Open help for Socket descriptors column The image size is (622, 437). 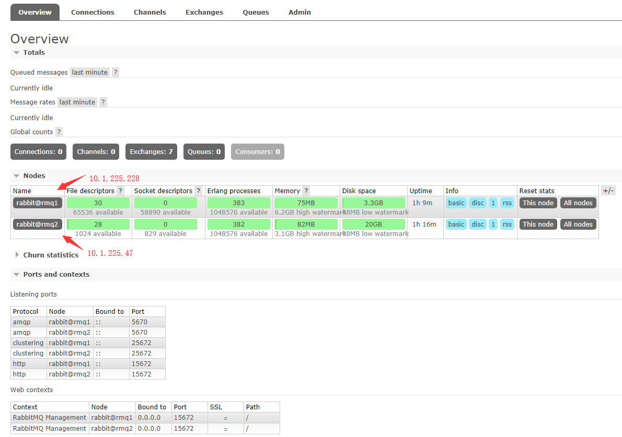pos(198,191)
